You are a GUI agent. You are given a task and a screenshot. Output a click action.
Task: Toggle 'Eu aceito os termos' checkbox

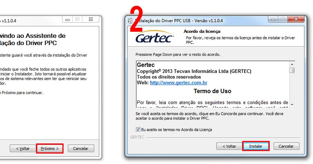pyautogui.click(x=138, y=129)
